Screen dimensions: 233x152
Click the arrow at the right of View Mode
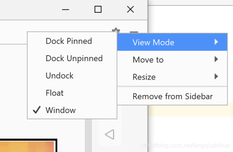pos(216,42)
